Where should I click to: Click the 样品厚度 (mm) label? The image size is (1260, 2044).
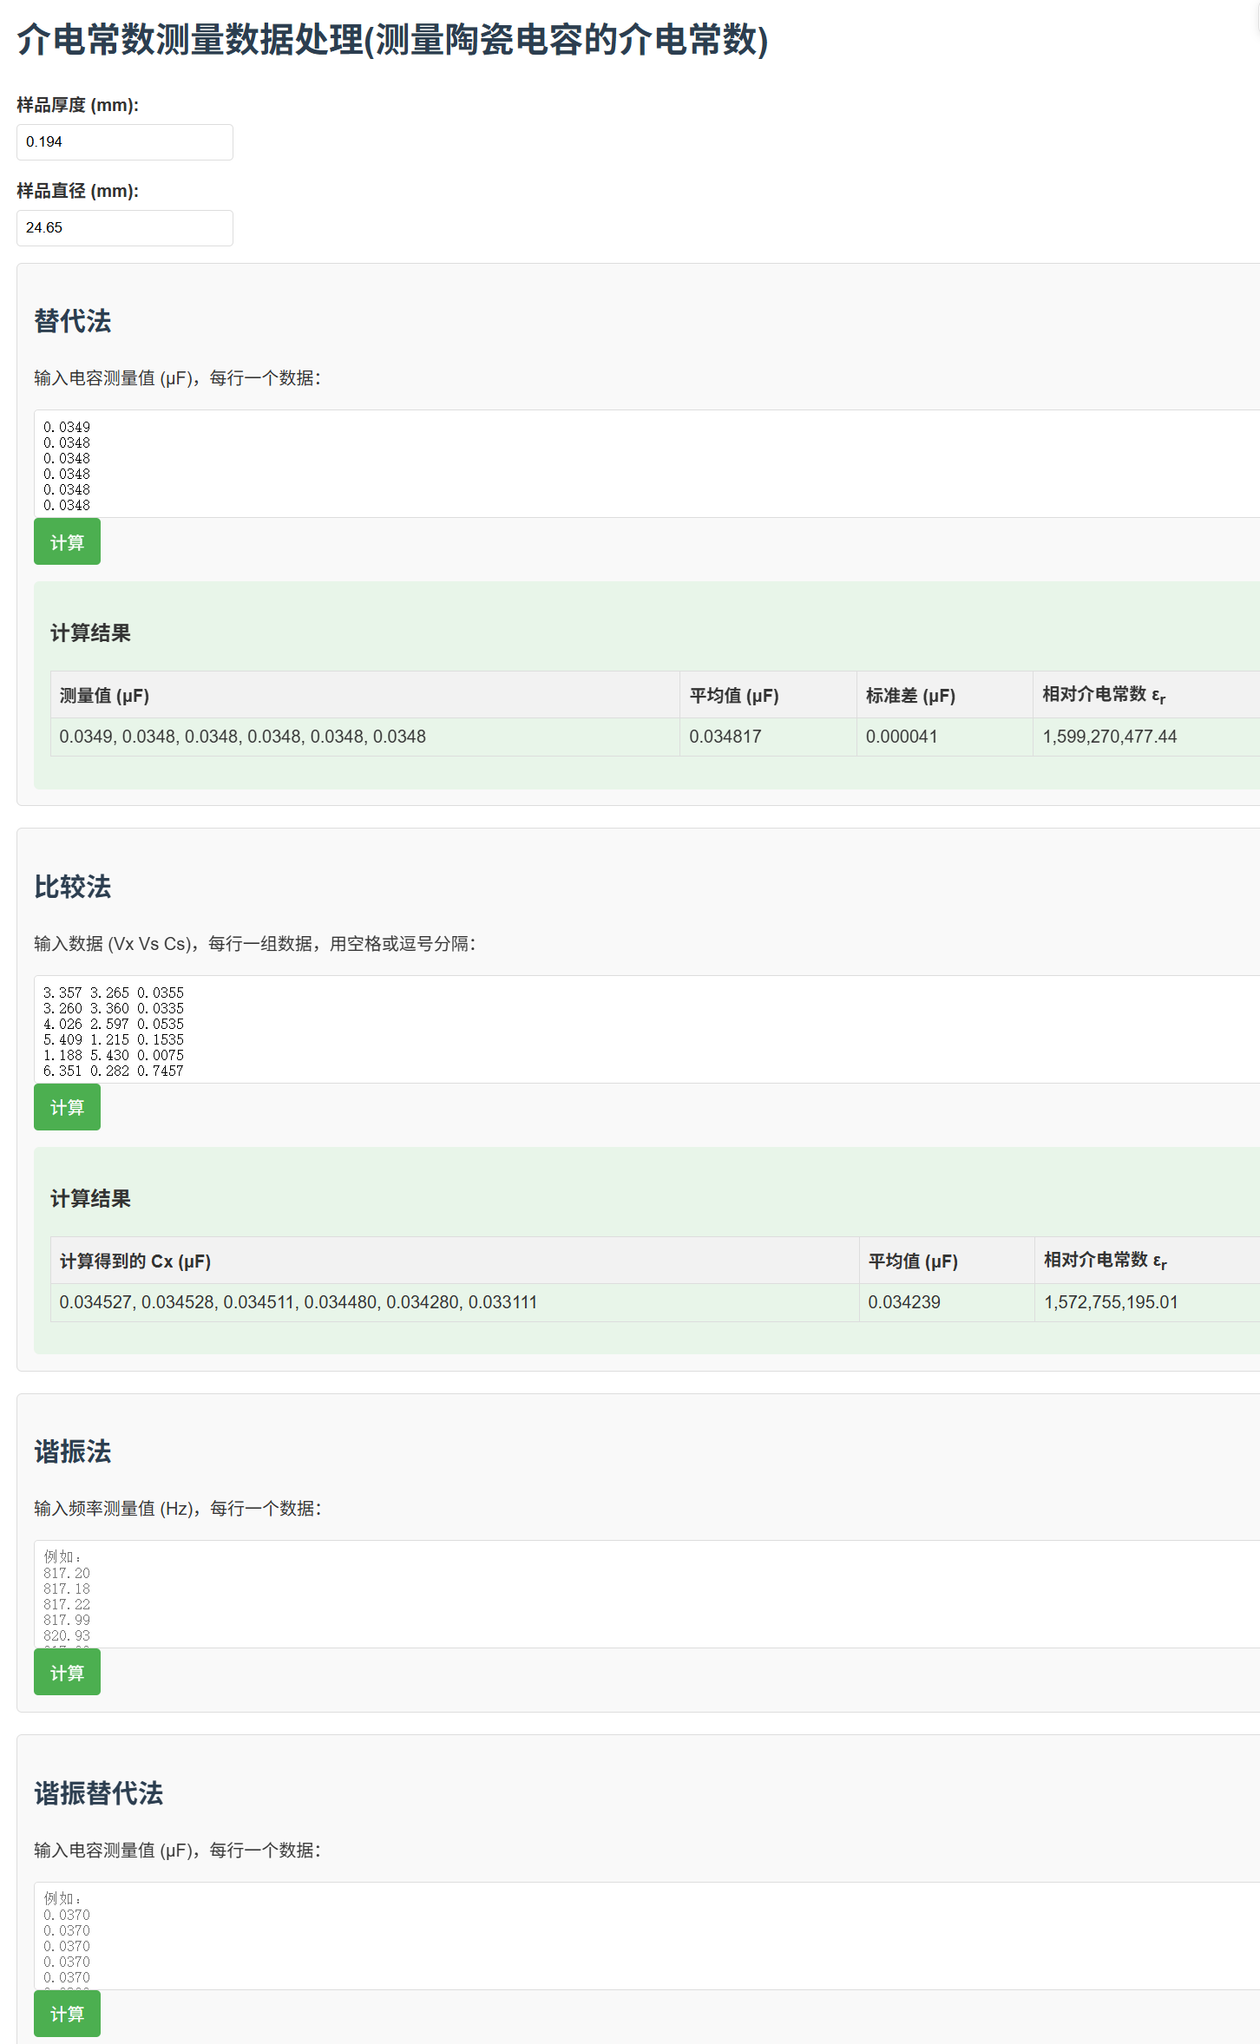point(77,105)
